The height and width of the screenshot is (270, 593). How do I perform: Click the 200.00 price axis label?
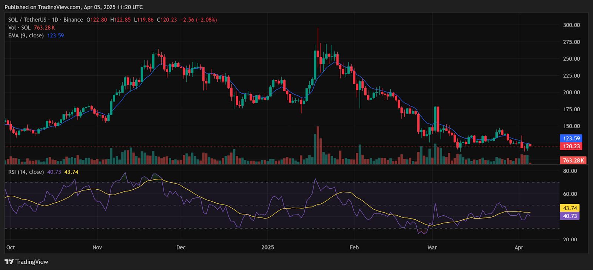(571, 92)
